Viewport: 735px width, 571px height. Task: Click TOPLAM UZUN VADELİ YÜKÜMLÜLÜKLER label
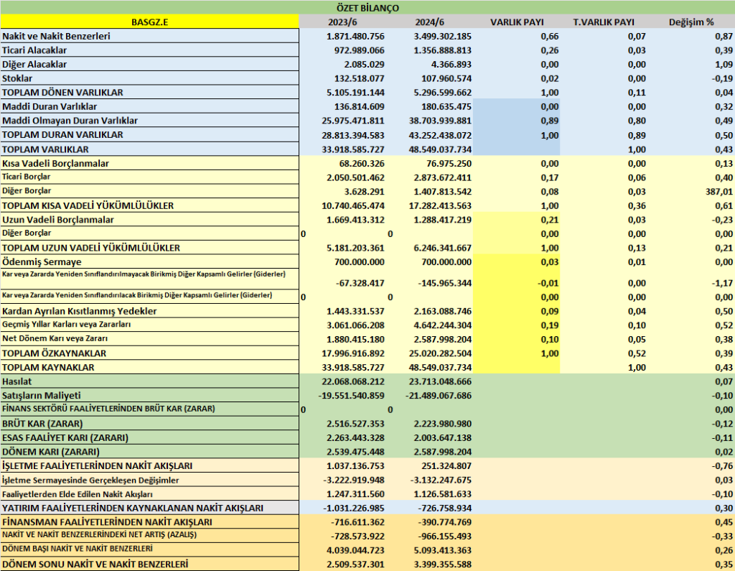pyautogui.click(x=91, y=248)
